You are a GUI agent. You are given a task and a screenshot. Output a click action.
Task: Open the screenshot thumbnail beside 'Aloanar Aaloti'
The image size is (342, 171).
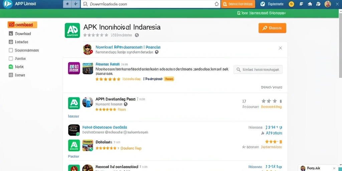88,68
